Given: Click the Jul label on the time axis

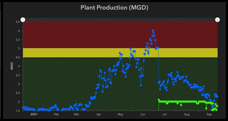Looking at the screenshot, I should tap(164, 114).
